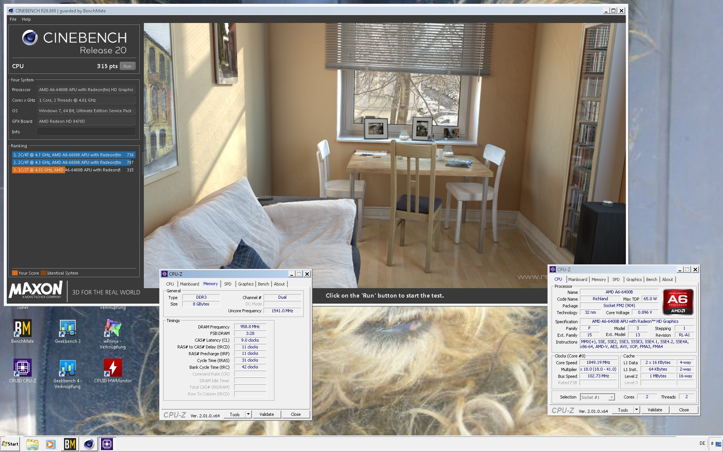Open the File menu in Cinebench

click(x=13, y=19)
